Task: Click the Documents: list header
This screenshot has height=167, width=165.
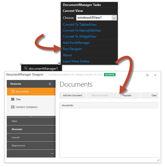Action: [x=109, y=105]
